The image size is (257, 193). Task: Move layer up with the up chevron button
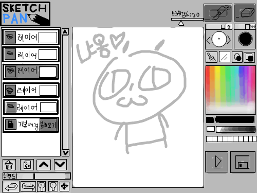click(x=44, y=165)
